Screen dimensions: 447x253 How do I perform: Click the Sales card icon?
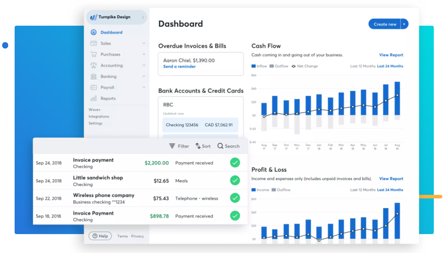click(93, 43)
